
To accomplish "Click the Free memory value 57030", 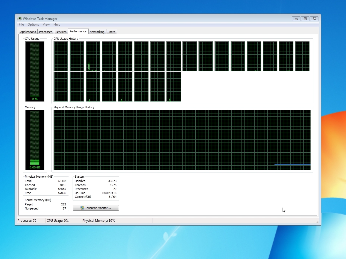I will click(62, 193).
